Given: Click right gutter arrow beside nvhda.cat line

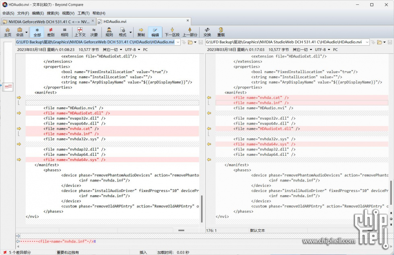Looking at the screenshot, I should pos(209,98).
